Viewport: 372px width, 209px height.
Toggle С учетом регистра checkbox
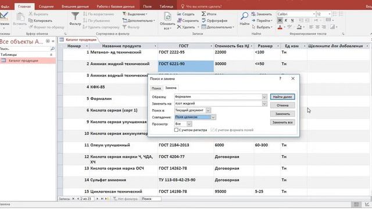tap(176, 130)
